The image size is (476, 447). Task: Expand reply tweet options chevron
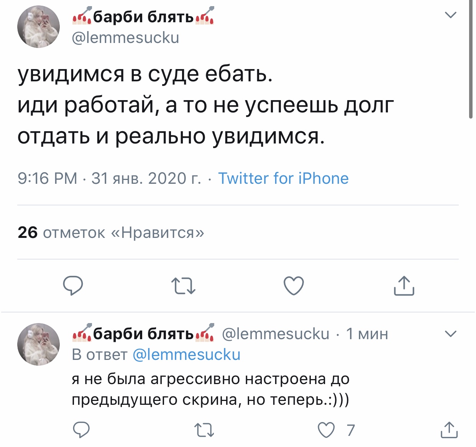(451, 333)
